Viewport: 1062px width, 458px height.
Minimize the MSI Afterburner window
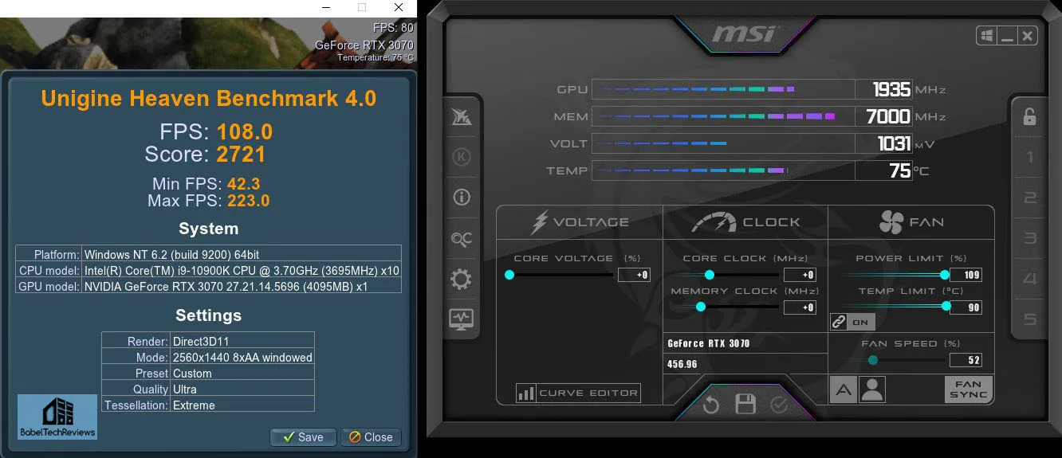pos(1007,36)
